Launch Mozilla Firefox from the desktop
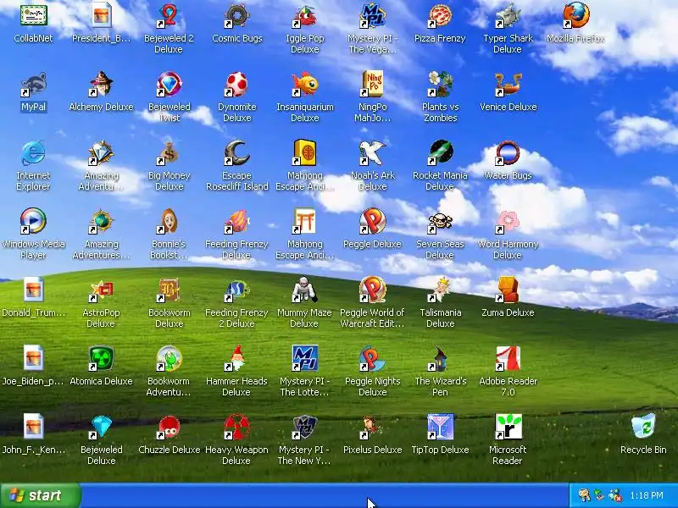This screenshot has height=508, width=678. pos(575,16)
